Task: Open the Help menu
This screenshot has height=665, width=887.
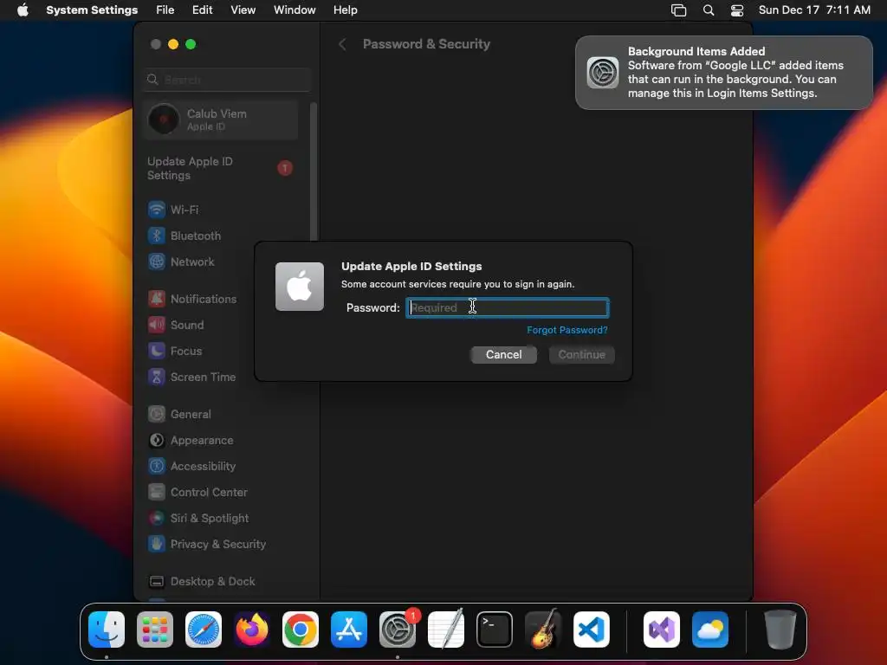Action: [345, 10]
